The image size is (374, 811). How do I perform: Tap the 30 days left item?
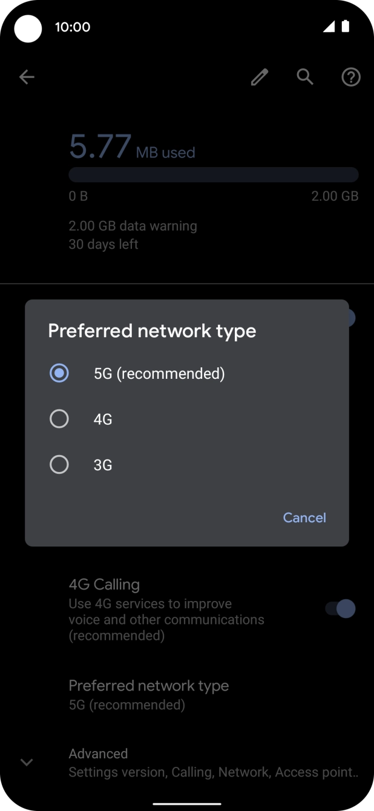(103, 244)
